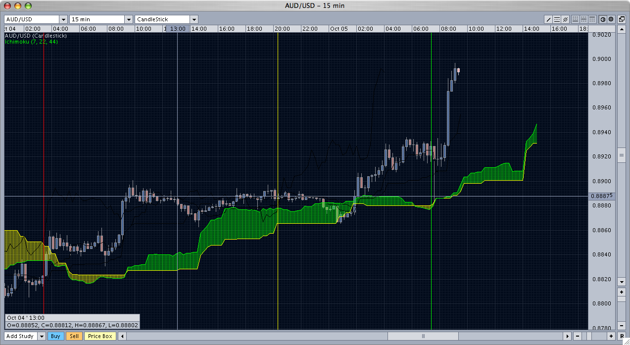This screenshot has height=345, width=630.
Task: Click the AUD/USD (Candlestick) legend label
Action: (36, 36)
